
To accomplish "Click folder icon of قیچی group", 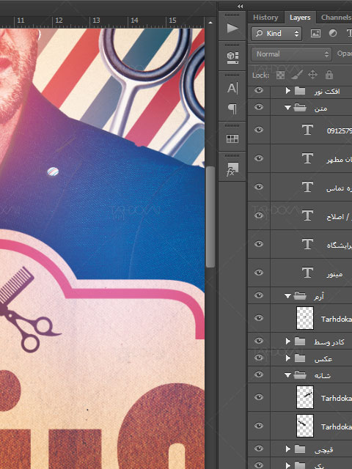I will tap(300, 449).
